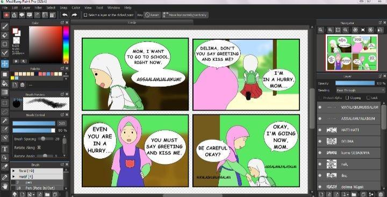Open the Snap menu
The width and height of the screenshot is (387, 197).
(63, 8)
